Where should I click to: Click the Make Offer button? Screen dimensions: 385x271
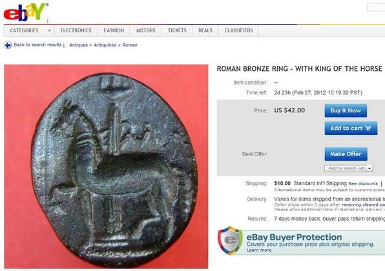point(346,154)
